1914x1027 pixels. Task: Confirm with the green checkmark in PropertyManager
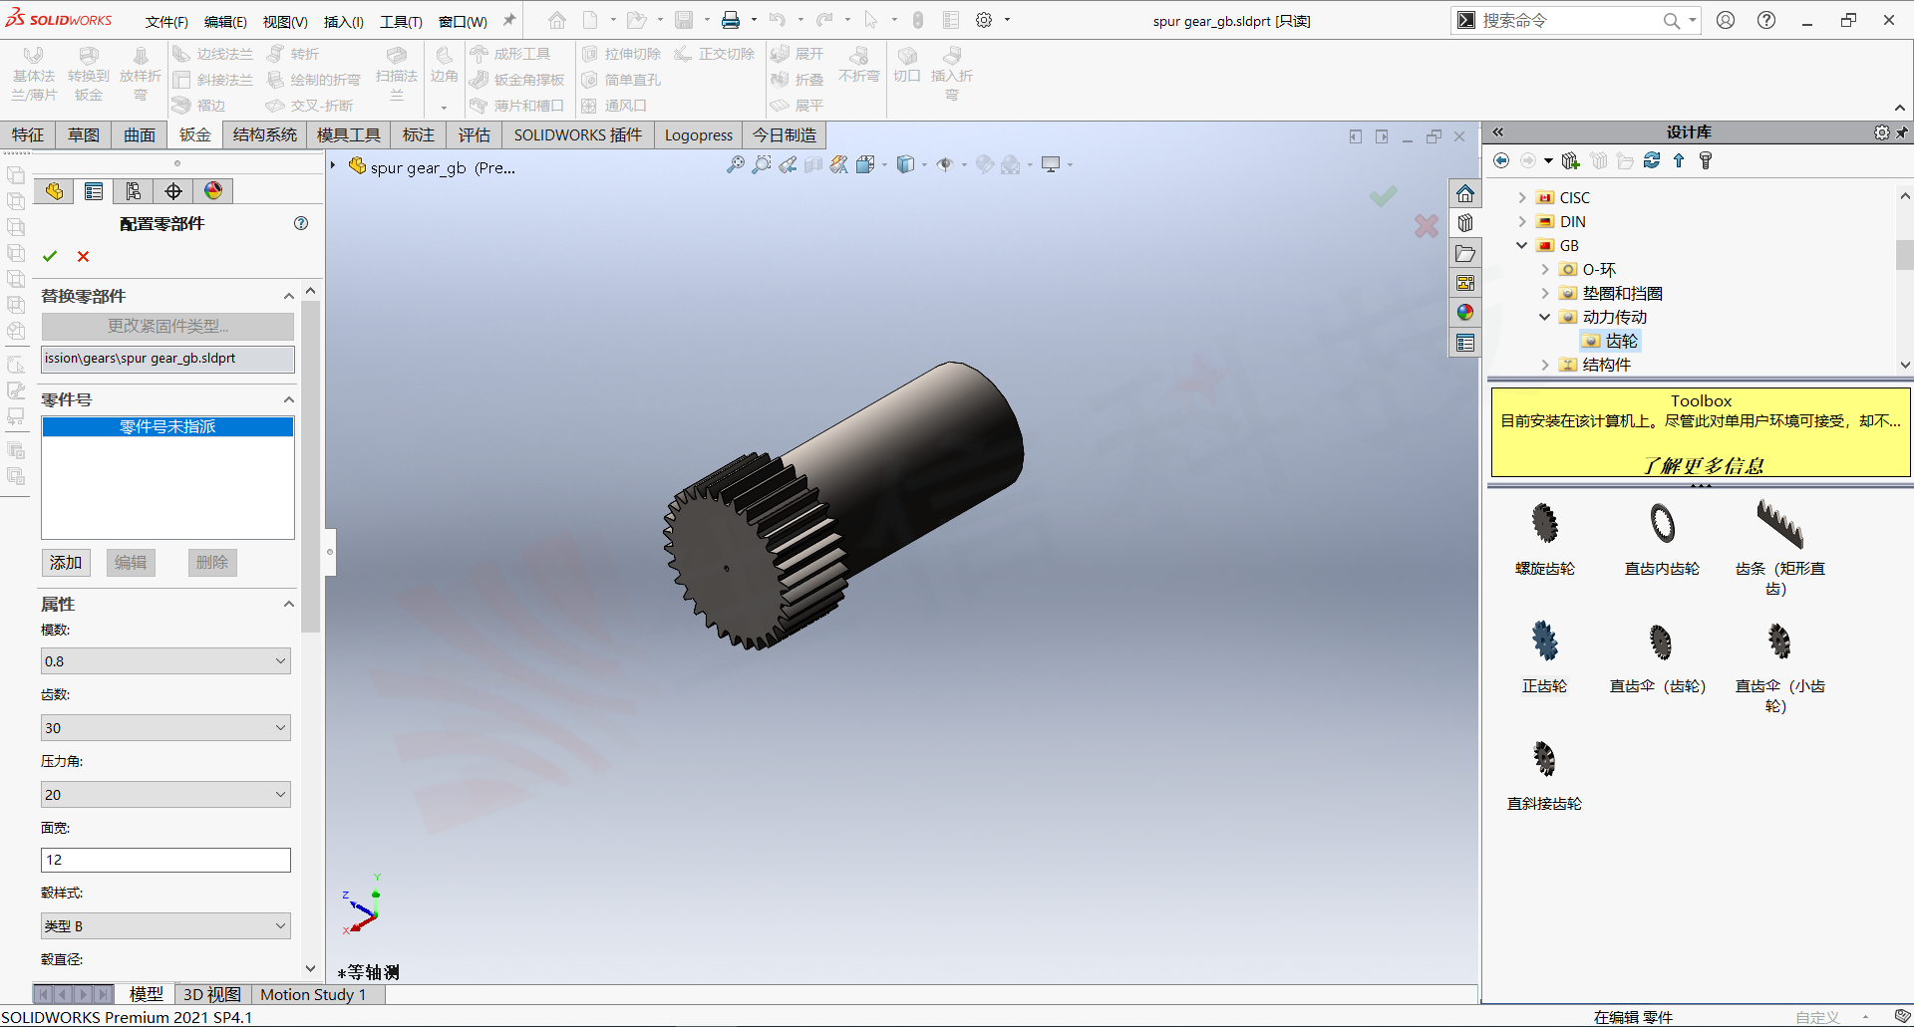[50, 256]
